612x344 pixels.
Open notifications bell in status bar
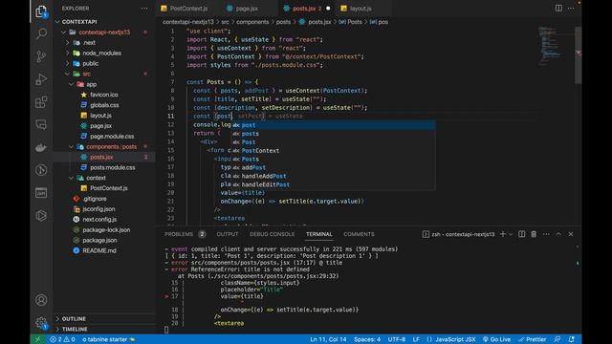[572, 339]
